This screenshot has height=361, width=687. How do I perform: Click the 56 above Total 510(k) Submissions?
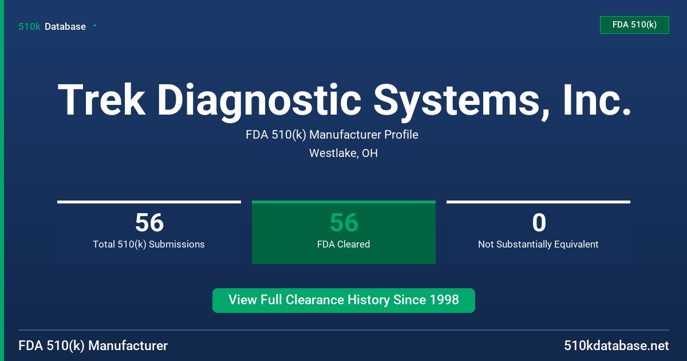click(149, 222)
